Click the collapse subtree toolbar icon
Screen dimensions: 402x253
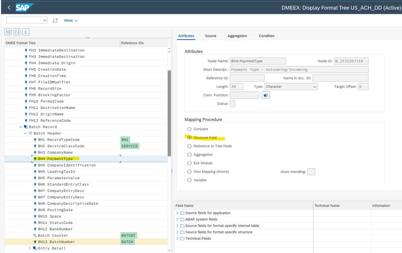click(17, 32)
